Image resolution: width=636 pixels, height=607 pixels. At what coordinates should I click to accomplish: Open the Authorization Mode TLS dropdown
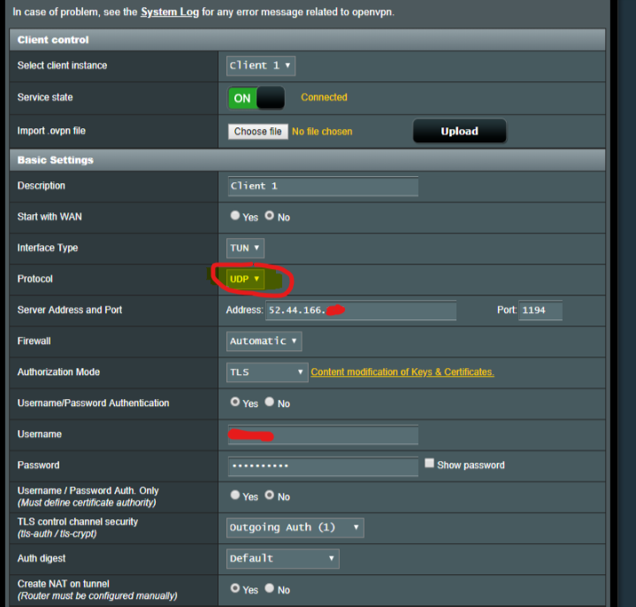coord(267,373)
